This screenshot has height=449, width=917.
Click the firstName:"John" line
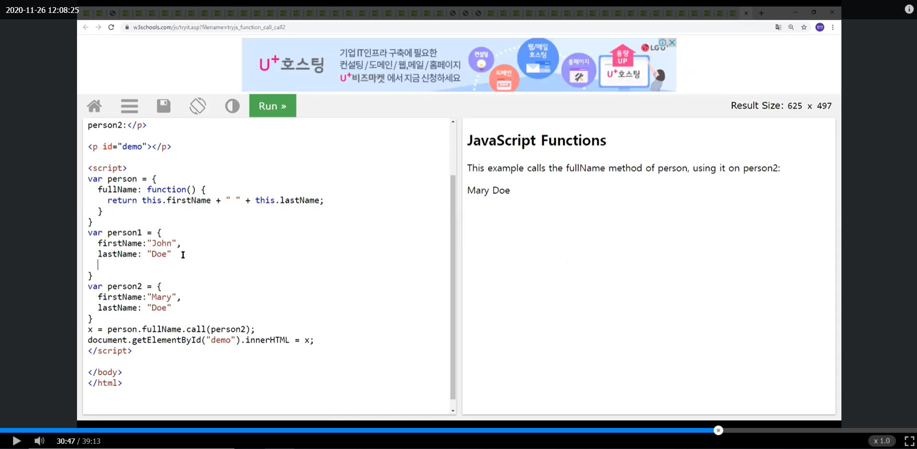(x=139, y=243)
